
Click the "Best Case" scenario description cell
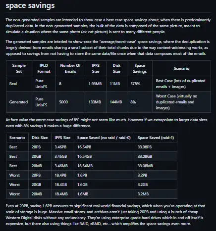coord(181,84)
